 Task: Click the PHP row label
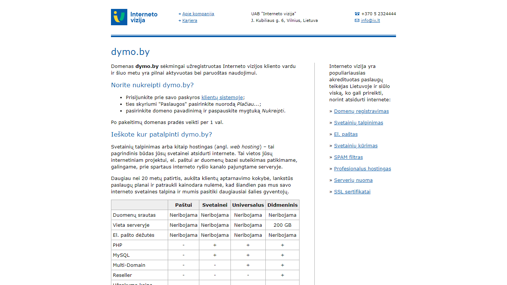click(117, 245)
